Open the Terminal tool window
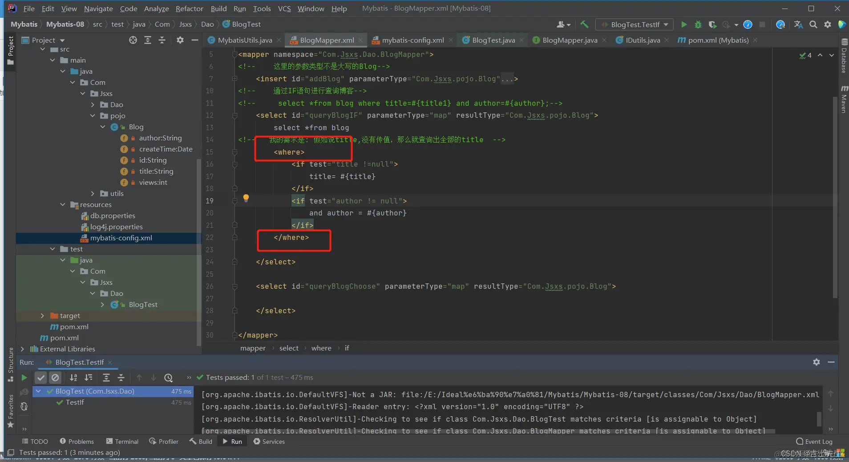Image resolution: width=849 pixels, height=462 pixels. click(122, 441)
